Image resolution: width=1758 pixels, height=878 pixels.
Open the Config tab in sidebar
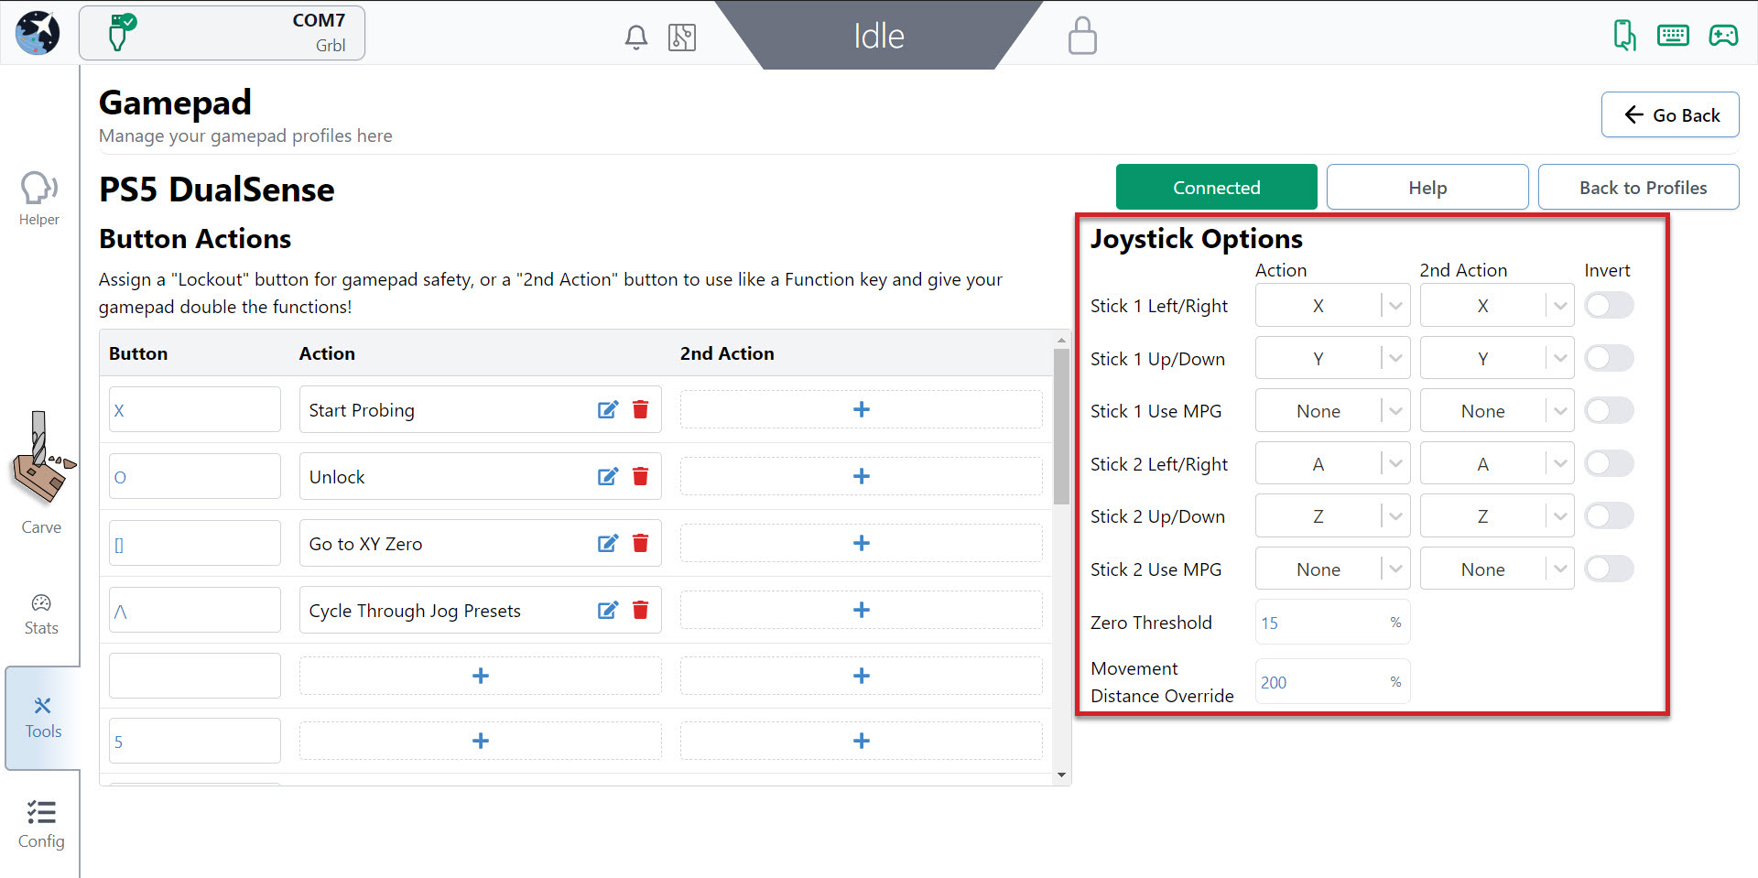point(41,824)
